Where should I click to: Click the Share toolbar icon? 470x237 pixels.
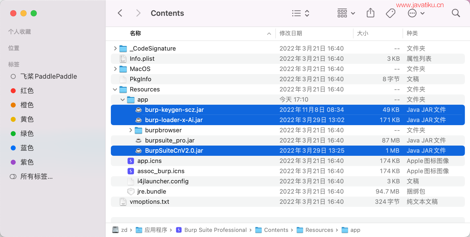(370, 13)
